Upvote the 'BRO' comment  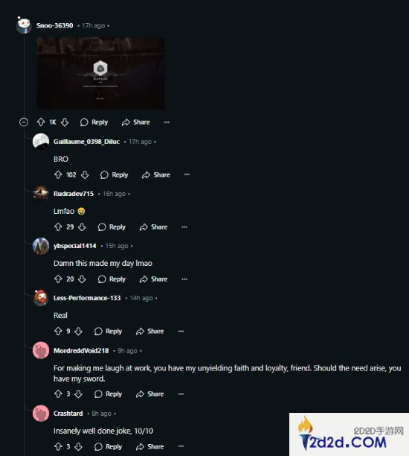[x=58, y=175]
